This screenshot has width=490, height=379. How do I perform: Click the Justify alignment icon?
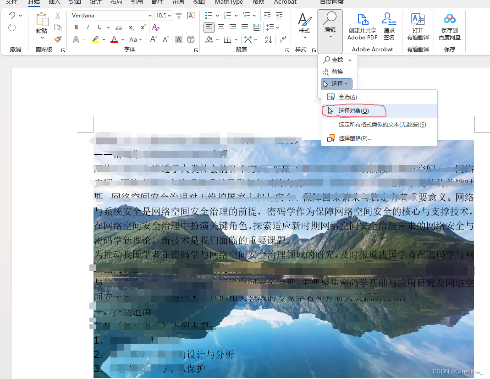pyautogui.click(x=245, y=27)
